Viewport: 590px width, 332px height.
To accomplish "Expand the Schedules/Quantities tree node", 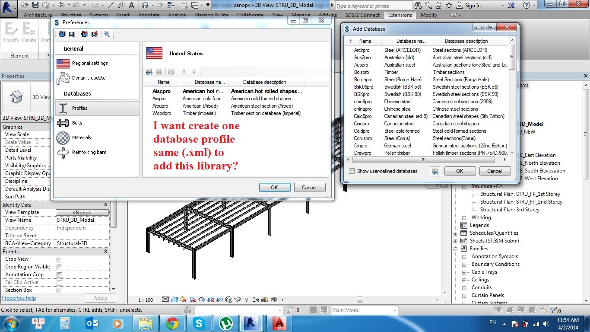I will (x=456, y=233).
